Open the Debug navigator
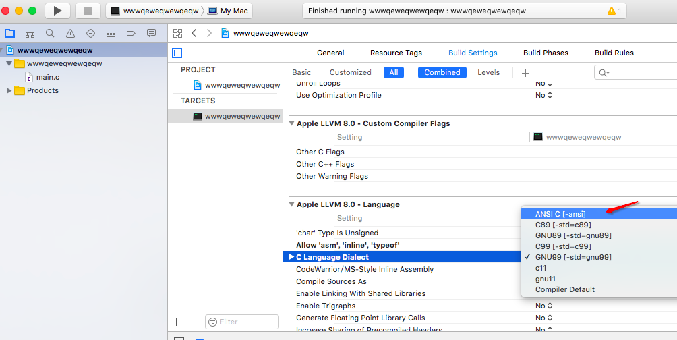 coord(111,33)
